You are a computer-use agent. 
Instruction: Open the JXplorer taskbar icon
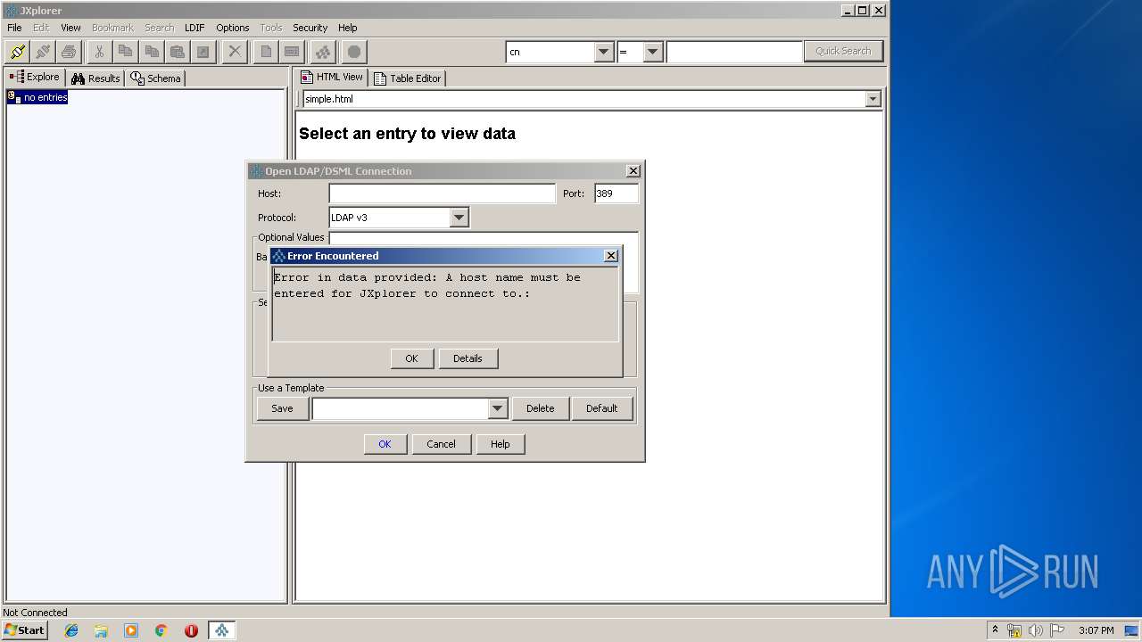[221, 630]
